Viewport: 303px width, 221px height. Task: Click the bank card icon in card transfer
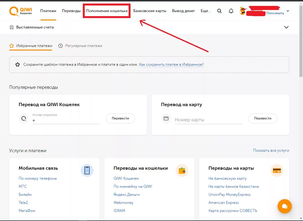[166, 118]
